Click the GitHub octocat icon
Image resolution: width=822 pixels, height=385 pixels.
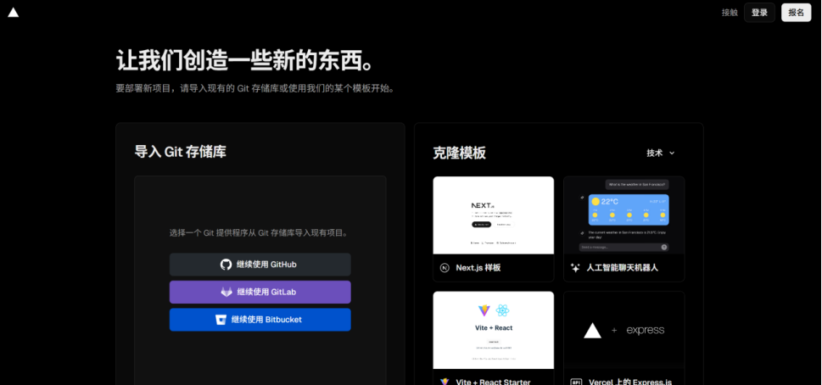point(226,265)
